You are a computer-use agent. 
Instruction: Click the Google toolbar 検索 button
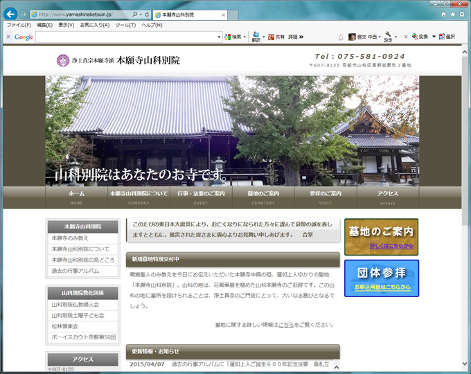[233, 37]
